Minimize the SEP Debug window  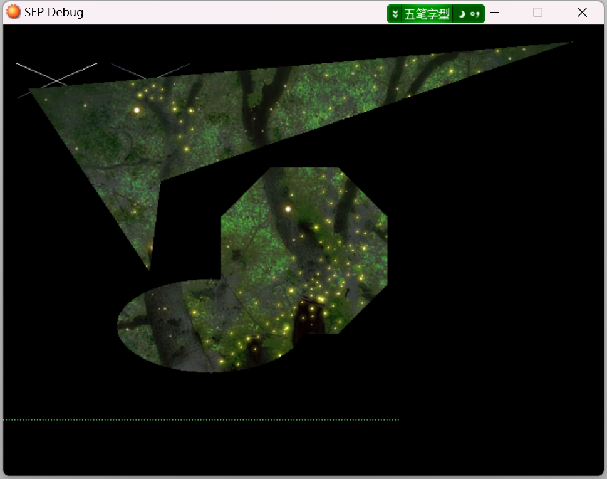pyautogui.click(x=494, y=13)
